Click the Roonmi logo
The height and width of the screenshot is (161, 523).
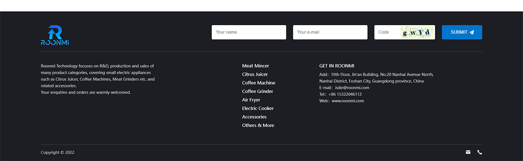click(55, 35)
